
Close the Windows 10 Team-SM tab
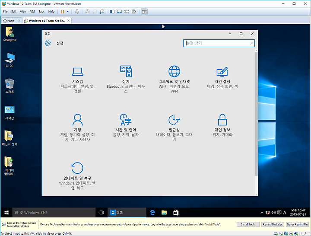tap(68, 20)
